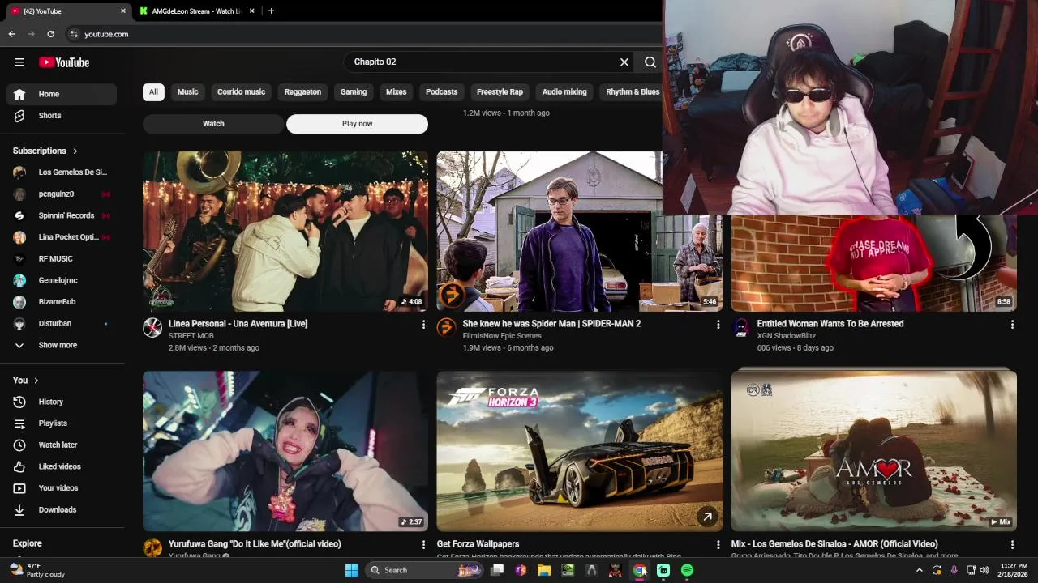The image size is (1038, 583).
Task: Expand subscriptions with Show more
Action: [62, 345]
